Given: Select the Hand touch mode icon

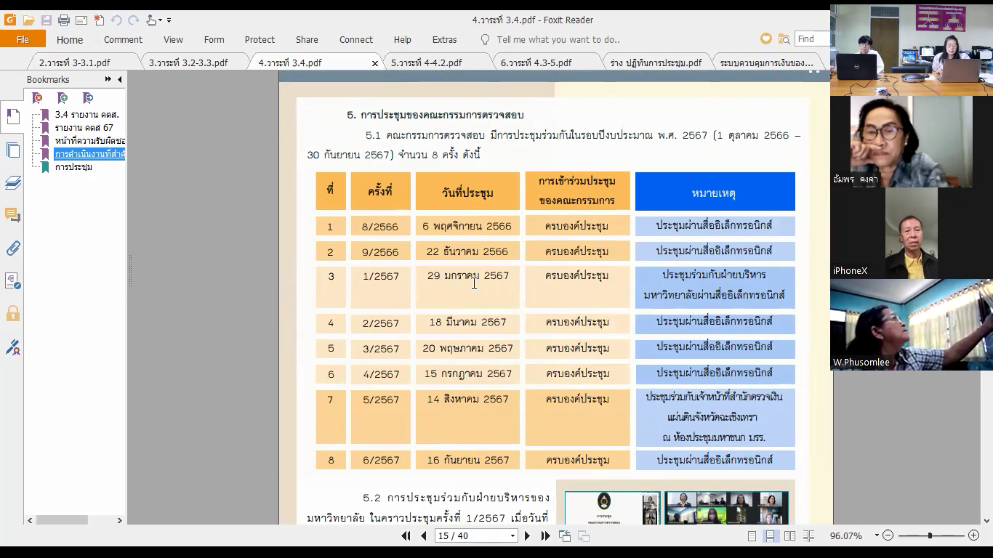Looking at the screenshot, I should click(151, 20).
